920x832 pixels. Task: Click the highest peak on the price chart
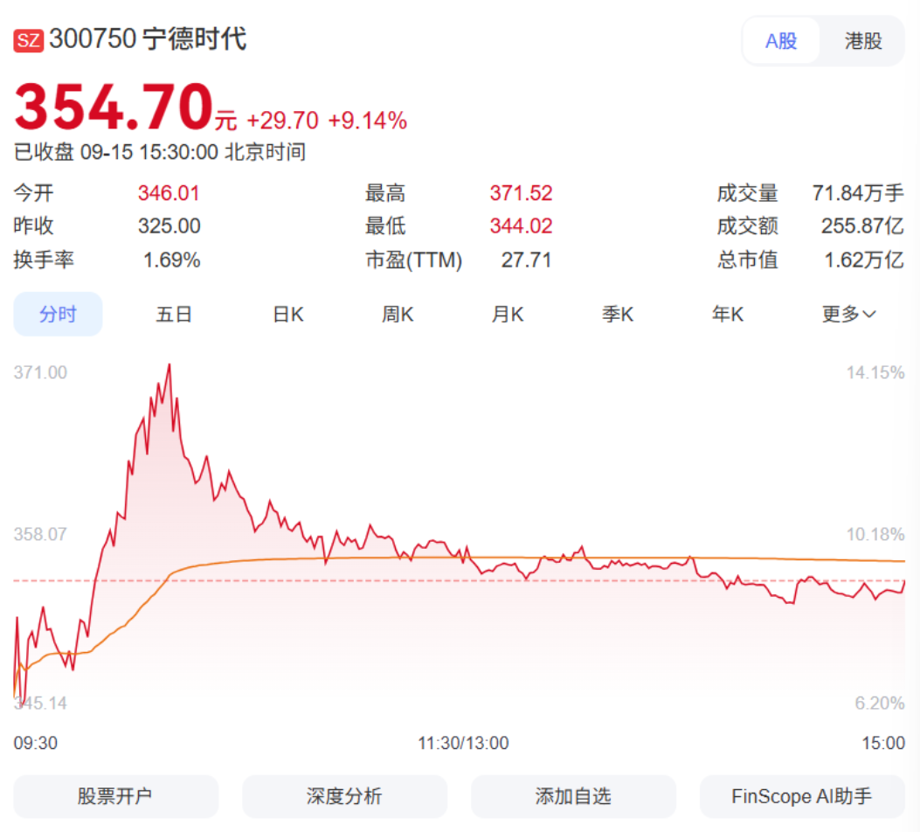point(169,365)
